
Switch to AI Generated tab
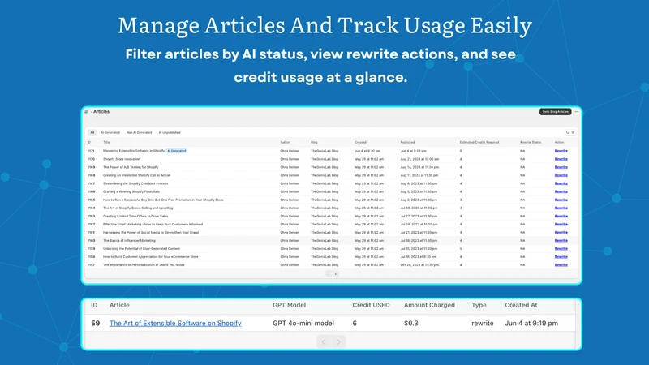pos(110,132)
